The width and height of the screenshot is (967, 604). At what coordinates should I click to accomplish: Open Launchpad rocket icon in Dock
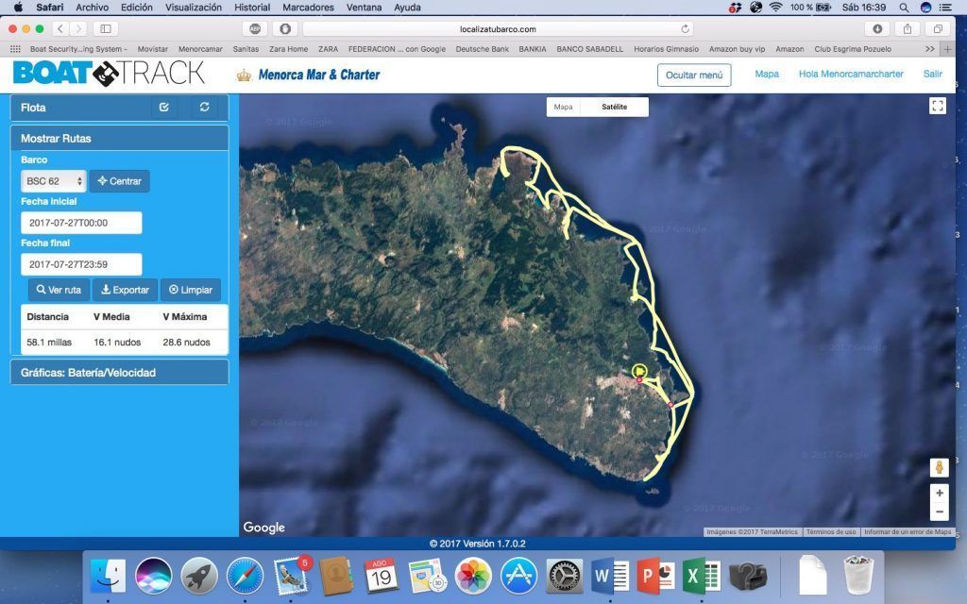pyautogui.click(x=199, y=577)
